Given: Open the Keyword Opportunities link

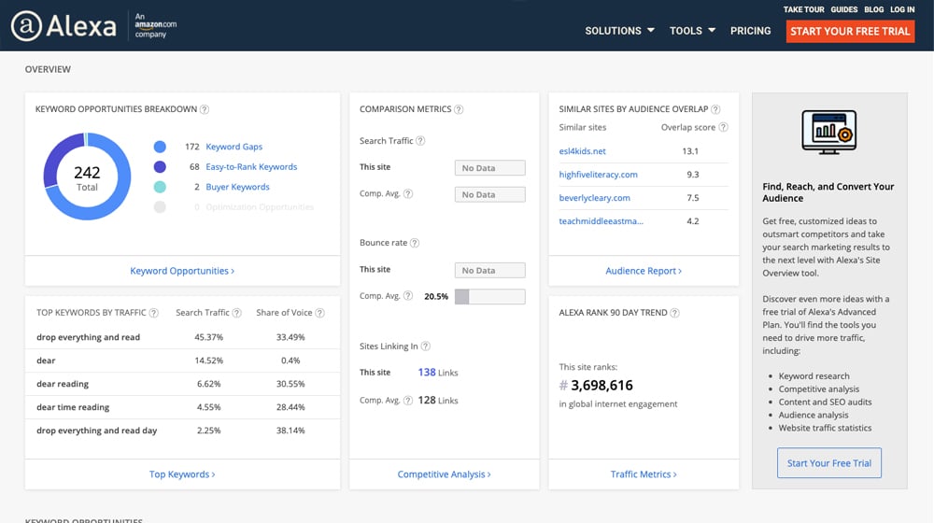Looking at the screenshot, I should (182, 271).
